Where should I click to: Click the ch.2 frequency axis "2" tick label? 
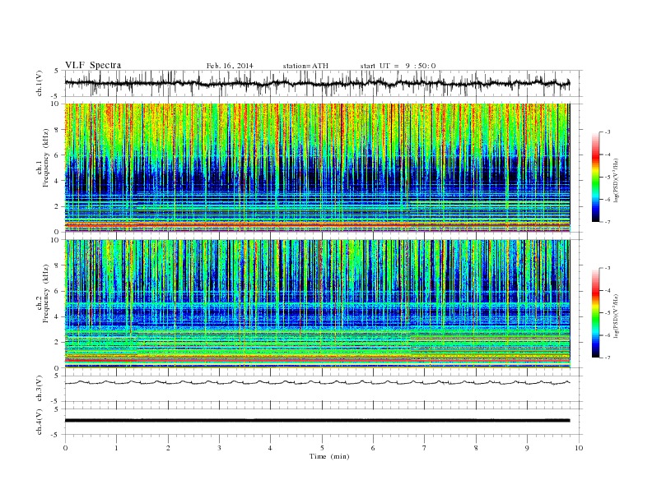pos(57,343)
